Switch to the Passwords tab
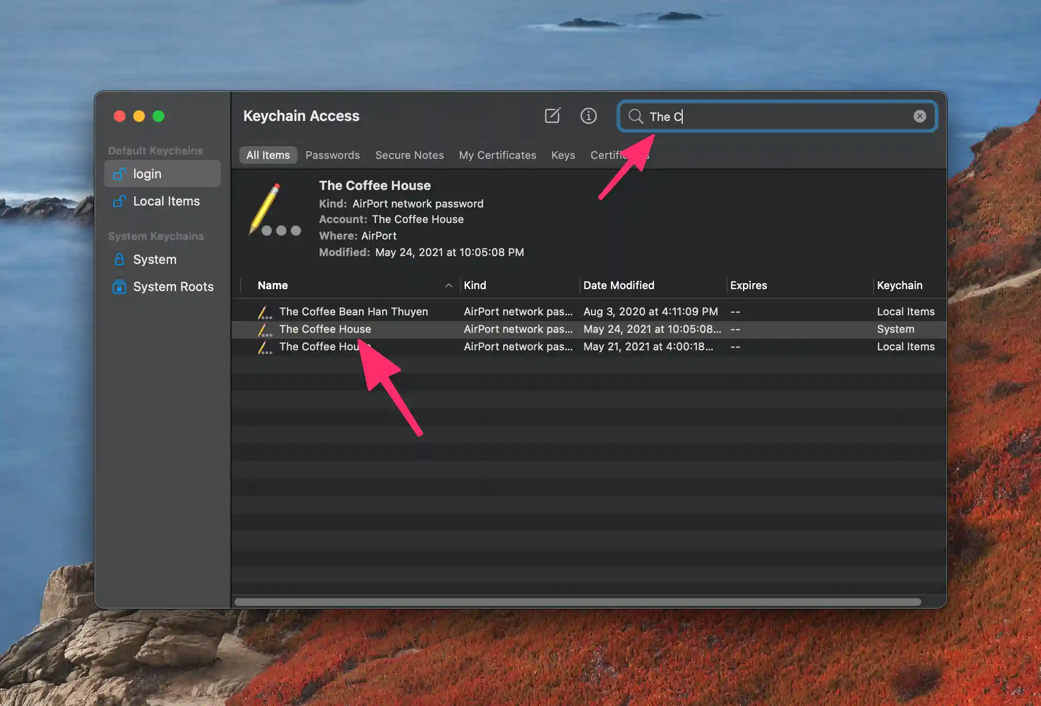This screenshot has width=1041, height=706. tap(332, 155)
